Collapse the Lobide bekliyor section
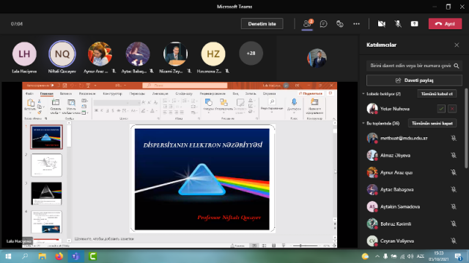 tap(363, 94)
